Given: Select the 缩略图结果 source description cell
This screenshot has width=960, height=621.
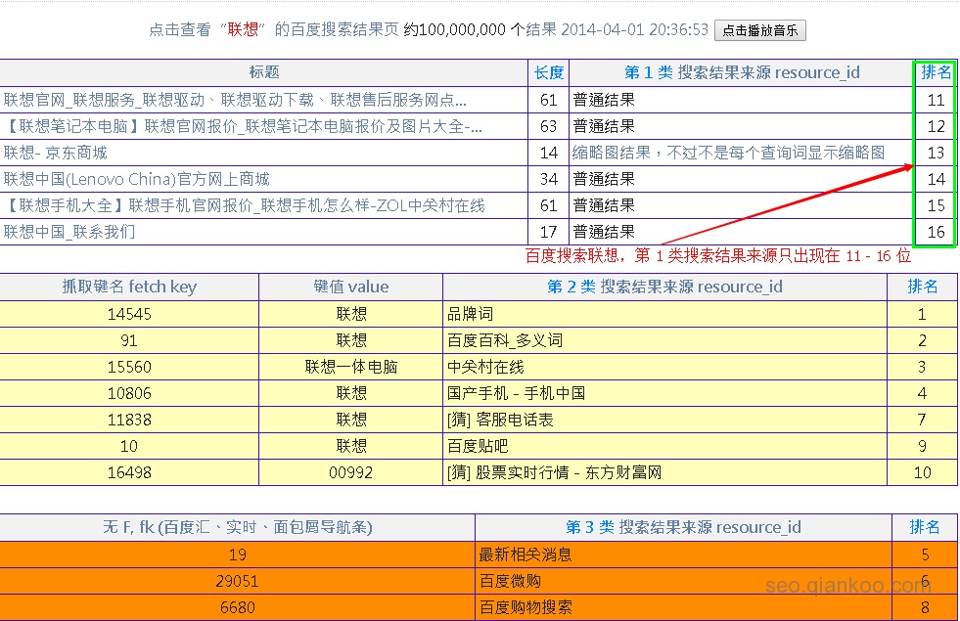Looking at the screenshot, I should coord(742,153).
